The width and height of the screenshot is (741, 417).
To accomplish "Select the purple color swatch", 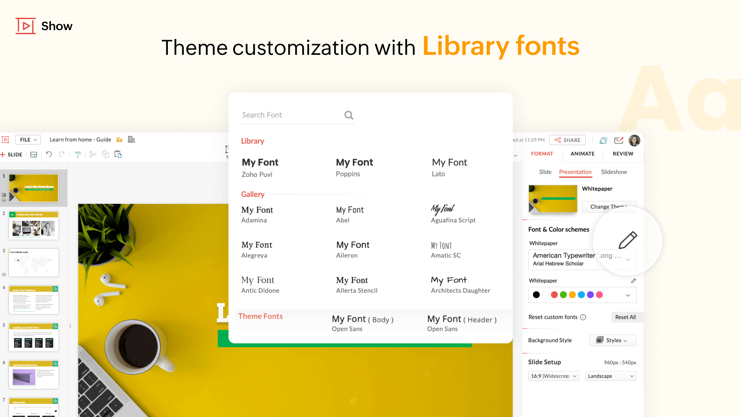I will point(590,295).
